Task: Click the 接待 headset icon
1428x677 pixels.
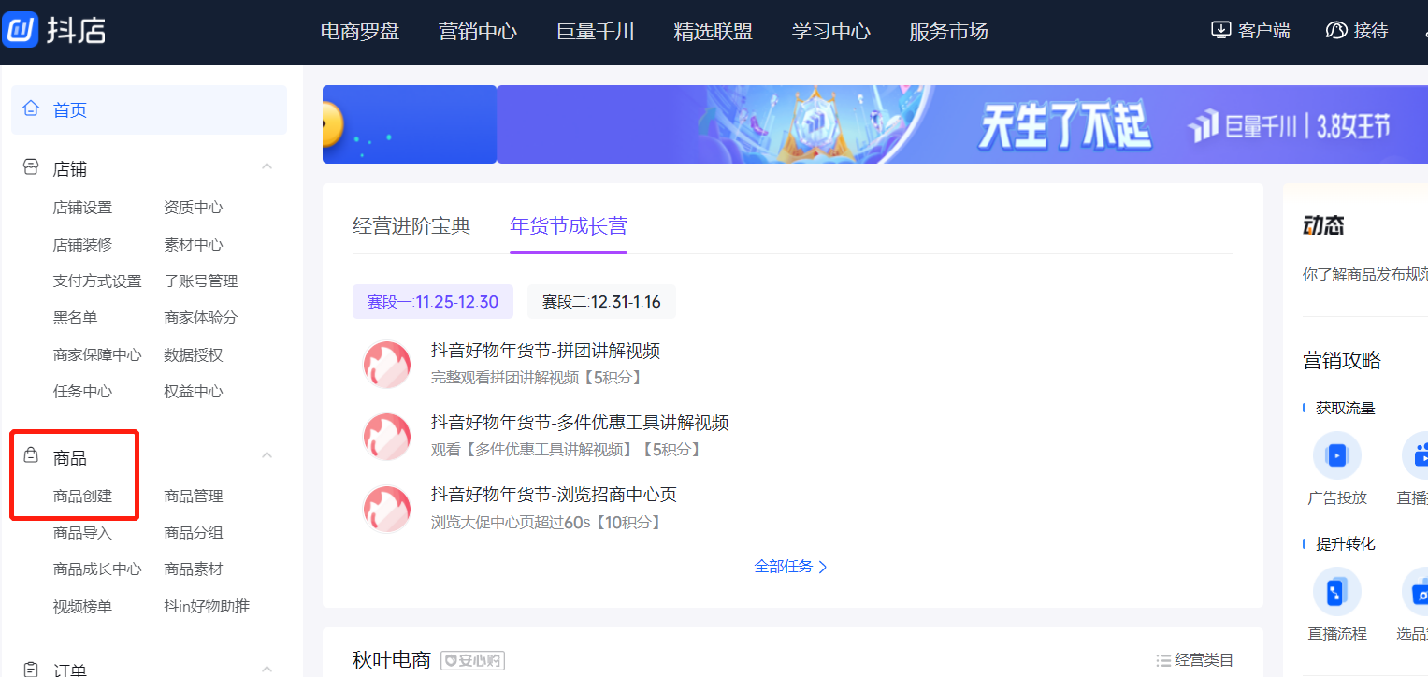Action: pyautogui.click(x=1336, y=30)
